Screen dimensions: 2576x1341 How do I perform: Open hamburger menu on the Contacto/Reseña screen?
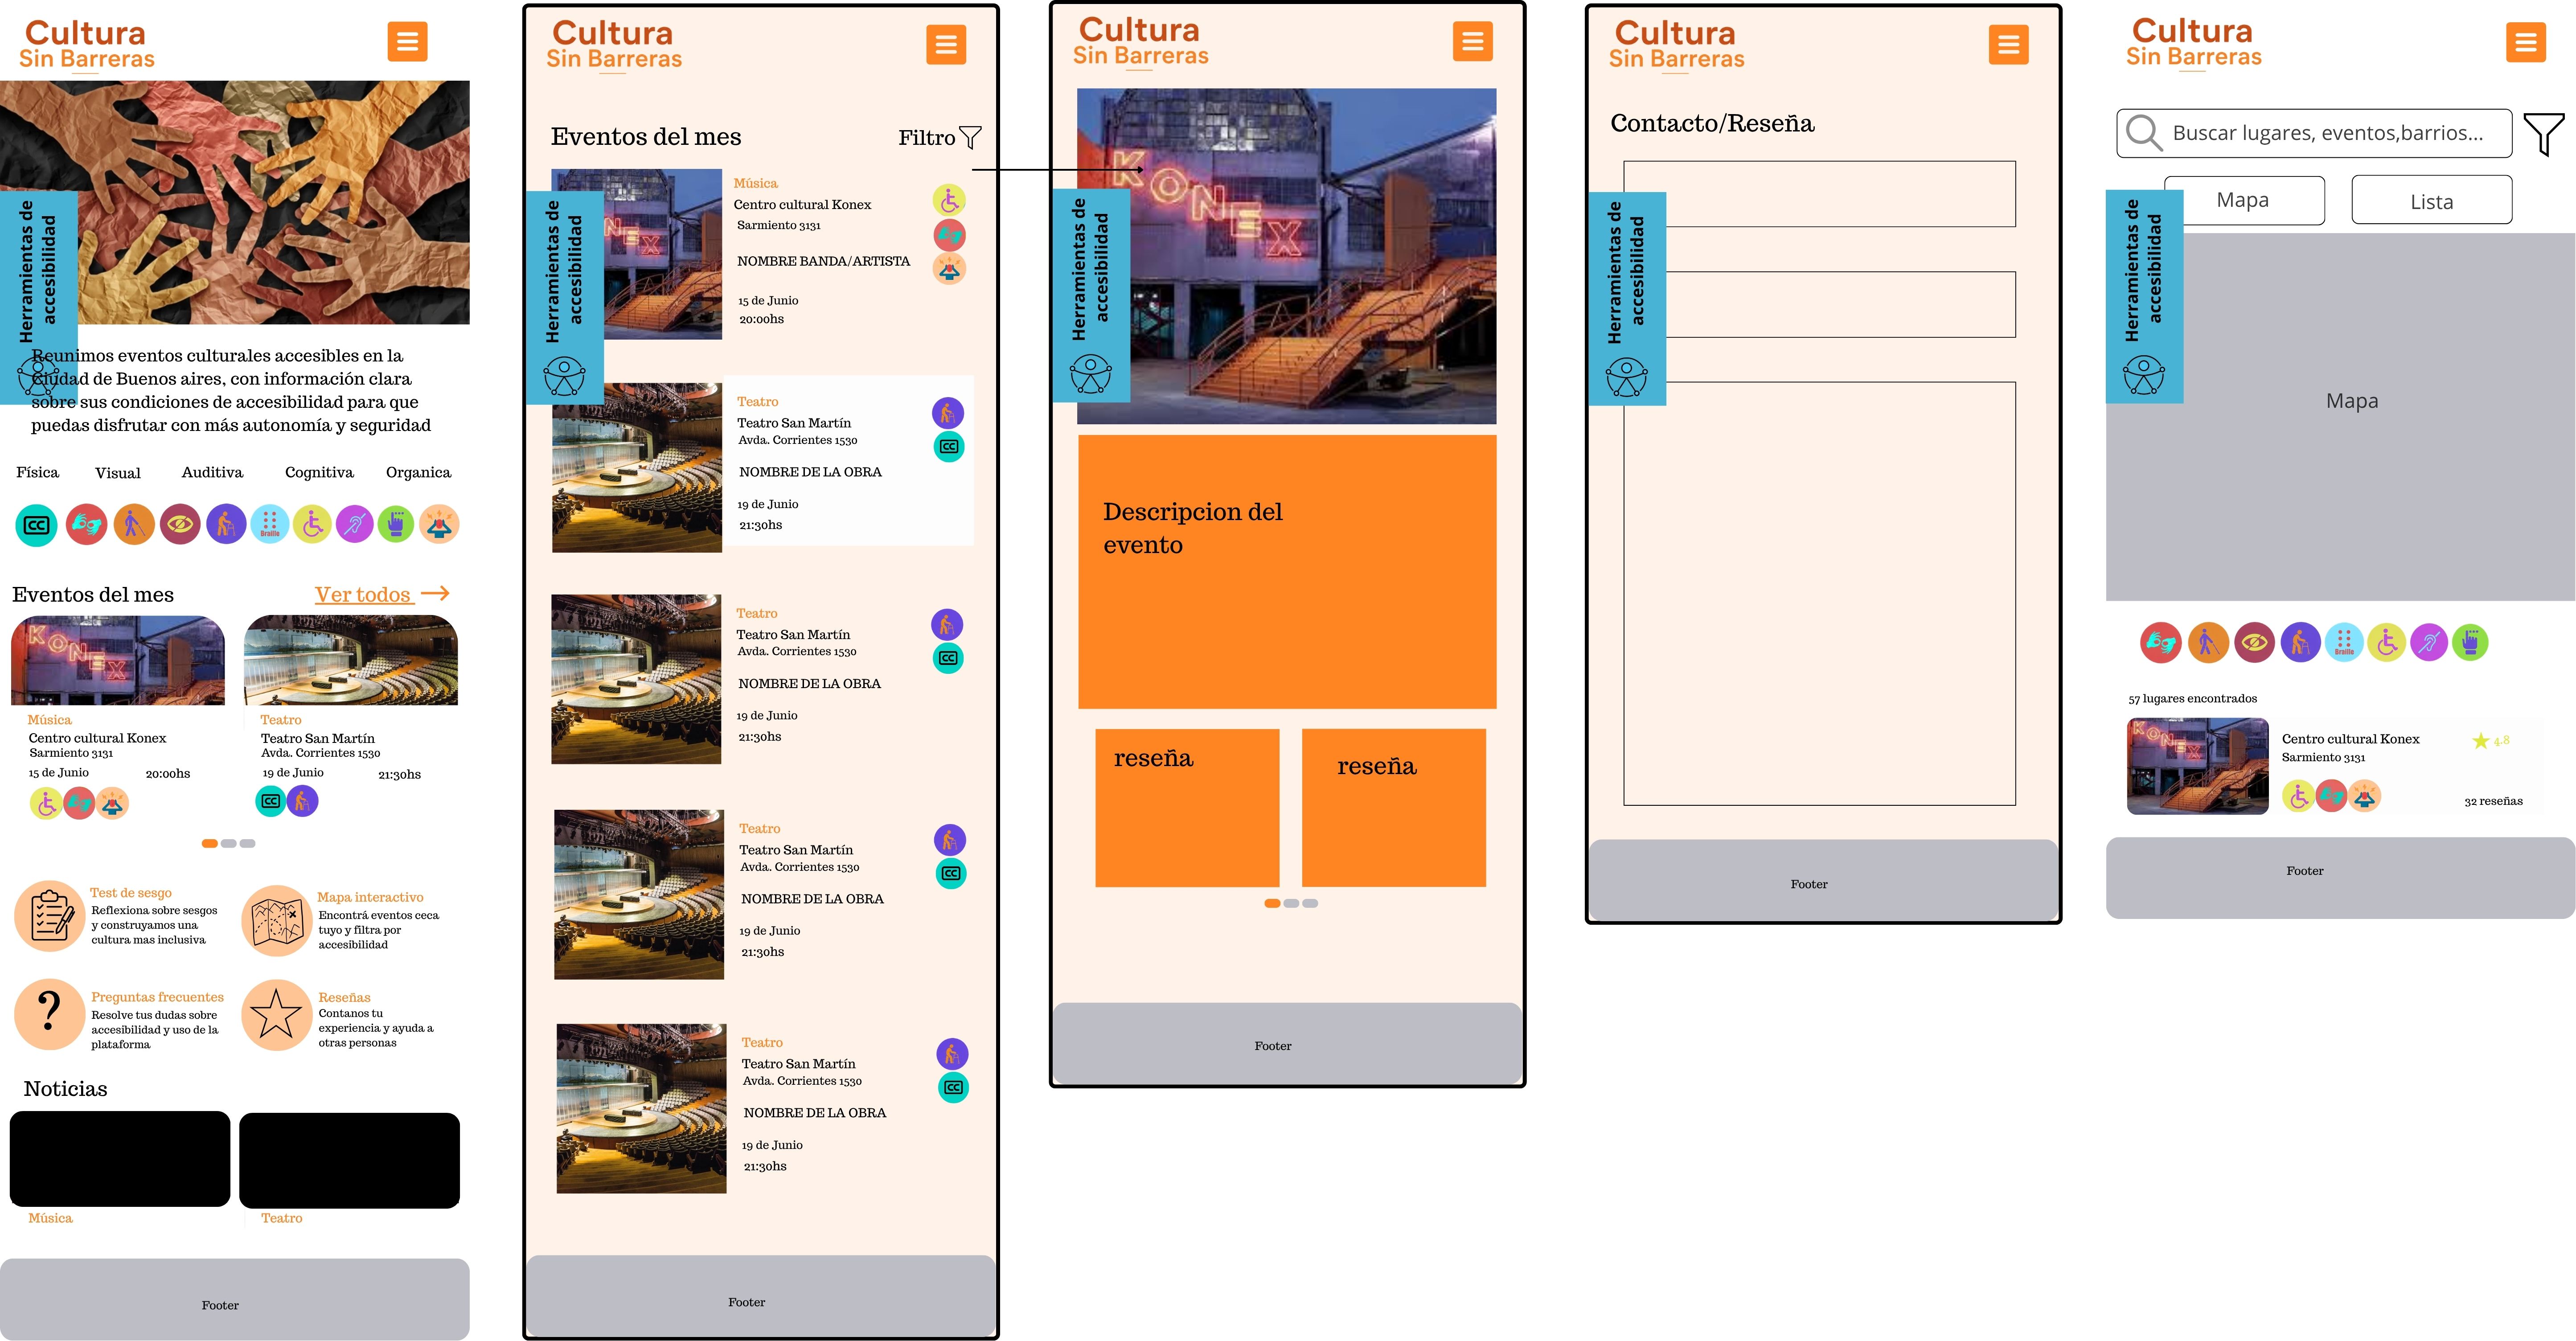tap(2008, 45)
